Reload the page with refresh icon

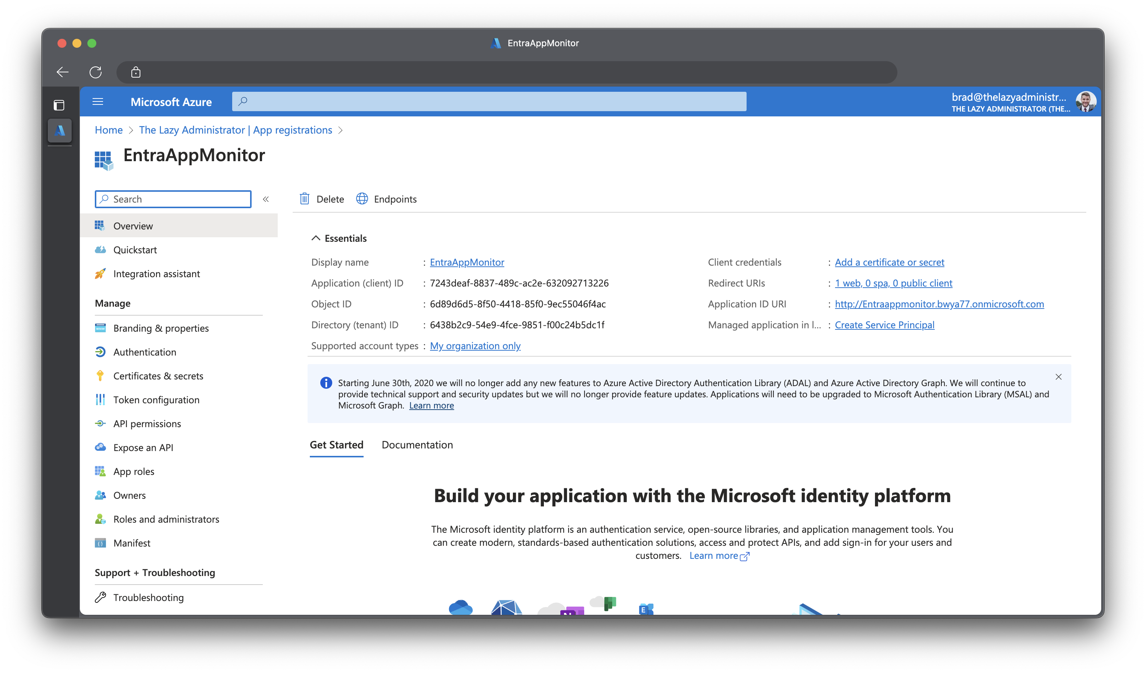(96, 72)
